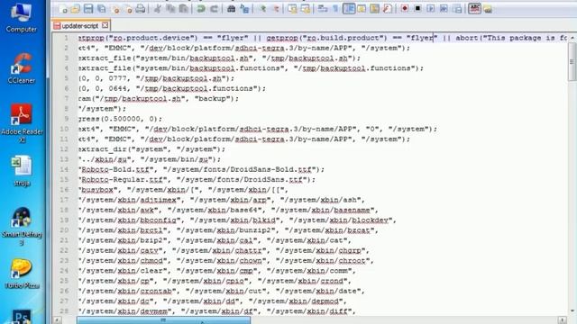The width and height of the screenshot is (577, 324).
Task: Click the Close document toolbar icon
Action: tap(116, 9)
